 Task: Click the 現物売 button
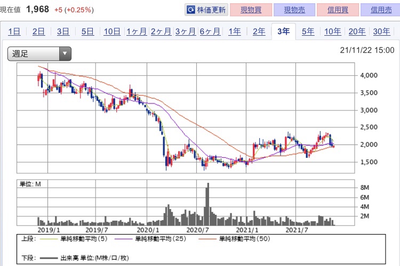[294, 10]
